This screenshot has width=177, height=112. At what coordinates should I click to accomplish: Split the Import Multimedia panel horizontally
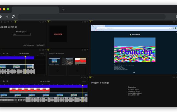(x=85, y=50)
